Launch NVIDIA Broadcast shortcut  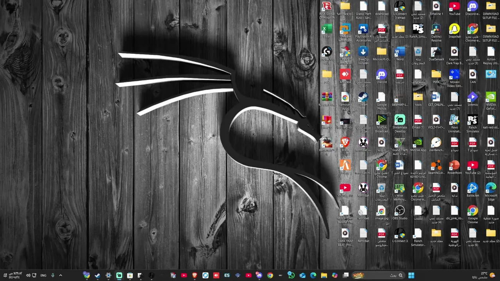(x=382, y=124)
